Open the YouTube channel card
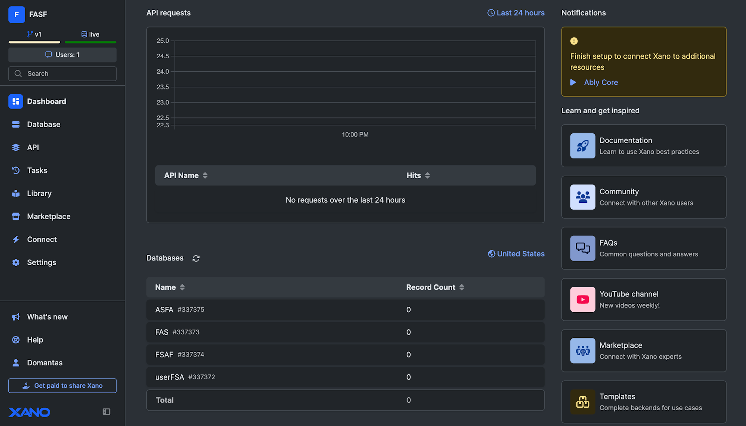This screenshot has height=426, width=746. coord(644,300)
